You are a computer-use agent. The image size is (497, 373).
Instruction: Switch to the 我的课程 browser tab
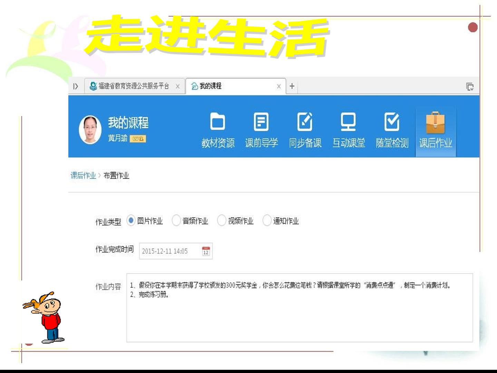[x=236, y=86]
